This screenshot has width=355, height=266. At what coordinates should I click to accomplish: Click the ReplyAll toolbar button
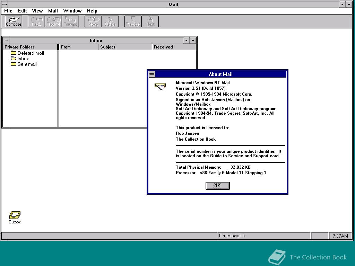click(x=53, y=21)
